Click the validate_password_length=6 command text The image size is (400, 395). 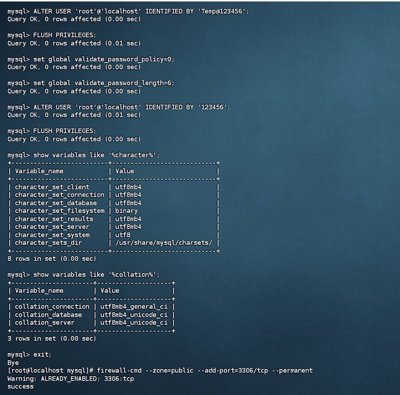pyautogui.click(x=104, y=83)
